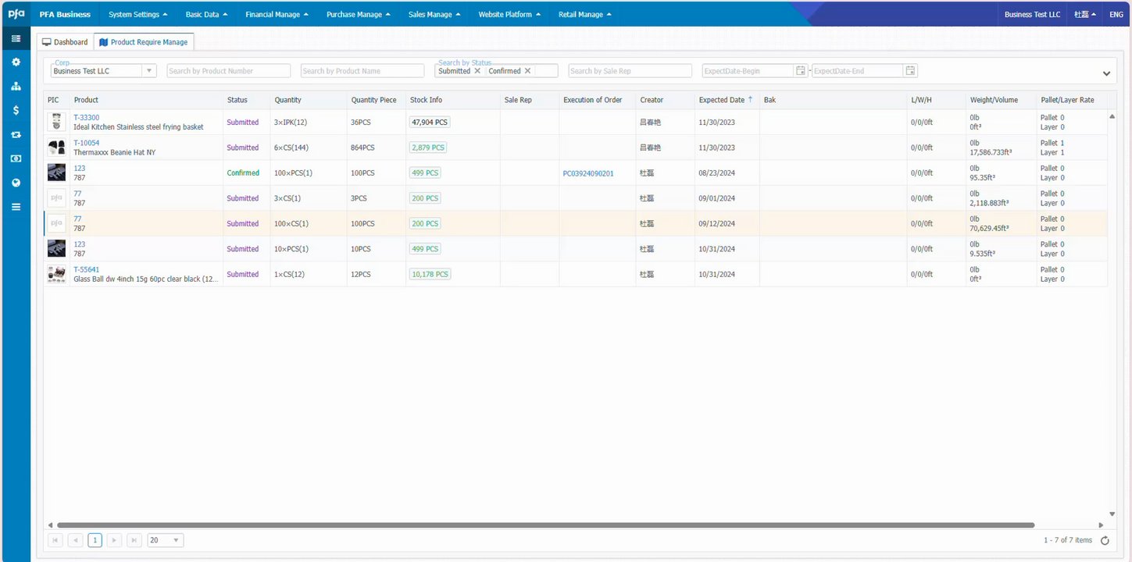Screen dimensions: 1132x562
Task: Open the dollar sign finance sidebar icon
Action: point(16,111)
